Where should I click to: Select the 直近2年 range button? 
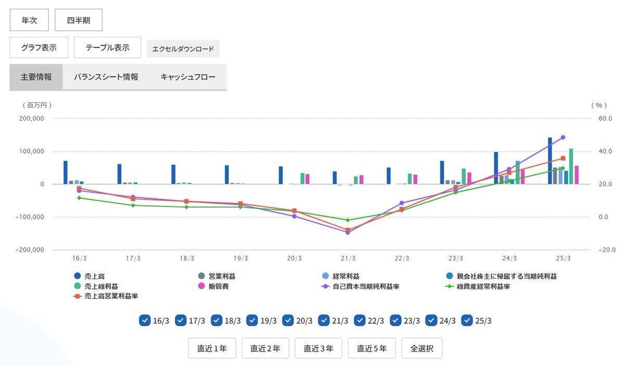(265, 348)
